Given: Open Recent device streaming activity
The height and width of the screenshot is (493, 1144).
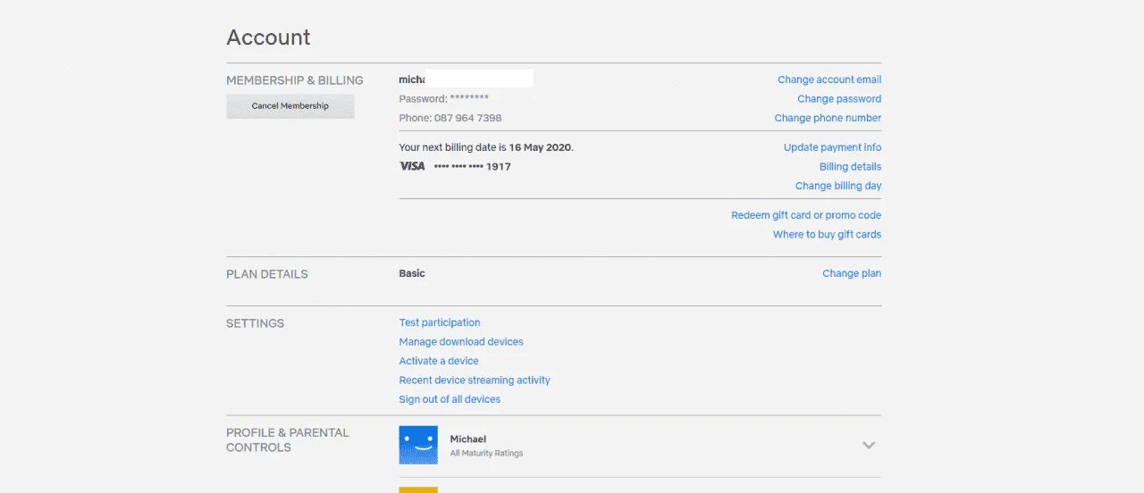Looking at the screenshot, I should point(475,380).
